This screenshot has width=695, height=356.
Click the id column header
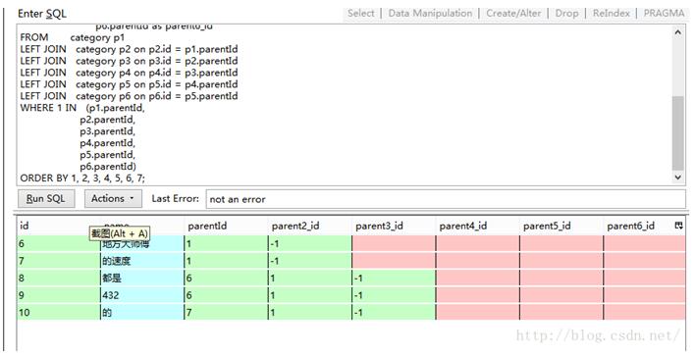(x=59, y=226)
